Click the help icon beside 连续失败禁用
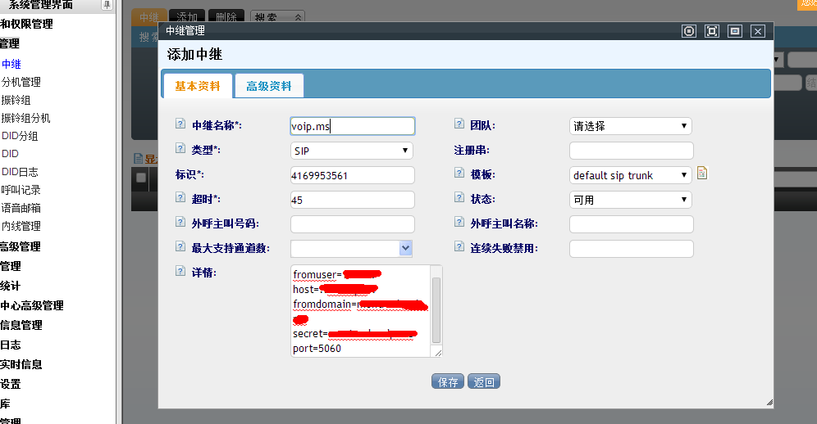 click(x=459, y=246)
